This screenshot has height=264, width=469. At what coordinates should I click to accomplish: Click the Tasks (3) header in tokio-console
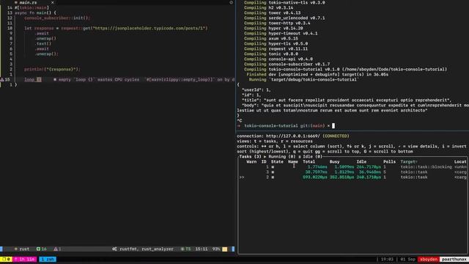tap(251, 156)
